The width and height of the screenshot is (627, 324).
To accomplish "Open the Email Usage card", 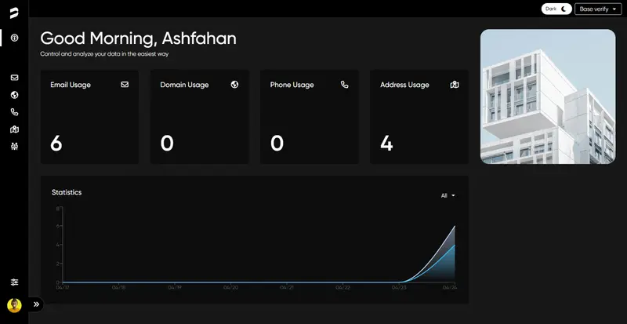I will point(89,117).
